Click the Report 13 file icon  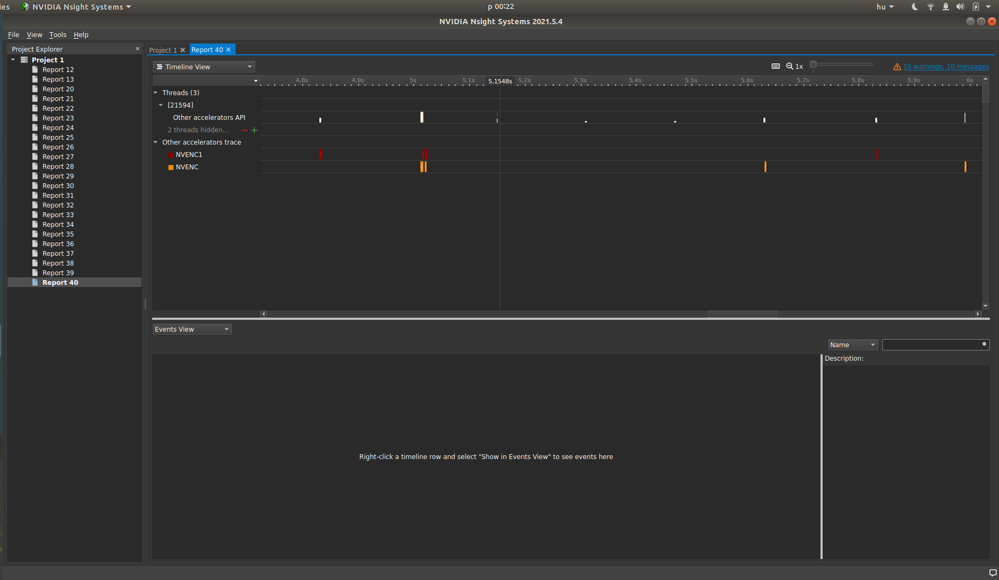35,79
